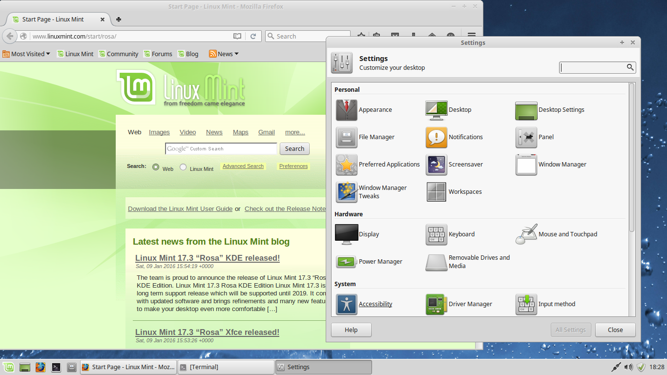Viewport: 667px width, 375px height.
Task: Open Display settings
Action: [357, 234]
